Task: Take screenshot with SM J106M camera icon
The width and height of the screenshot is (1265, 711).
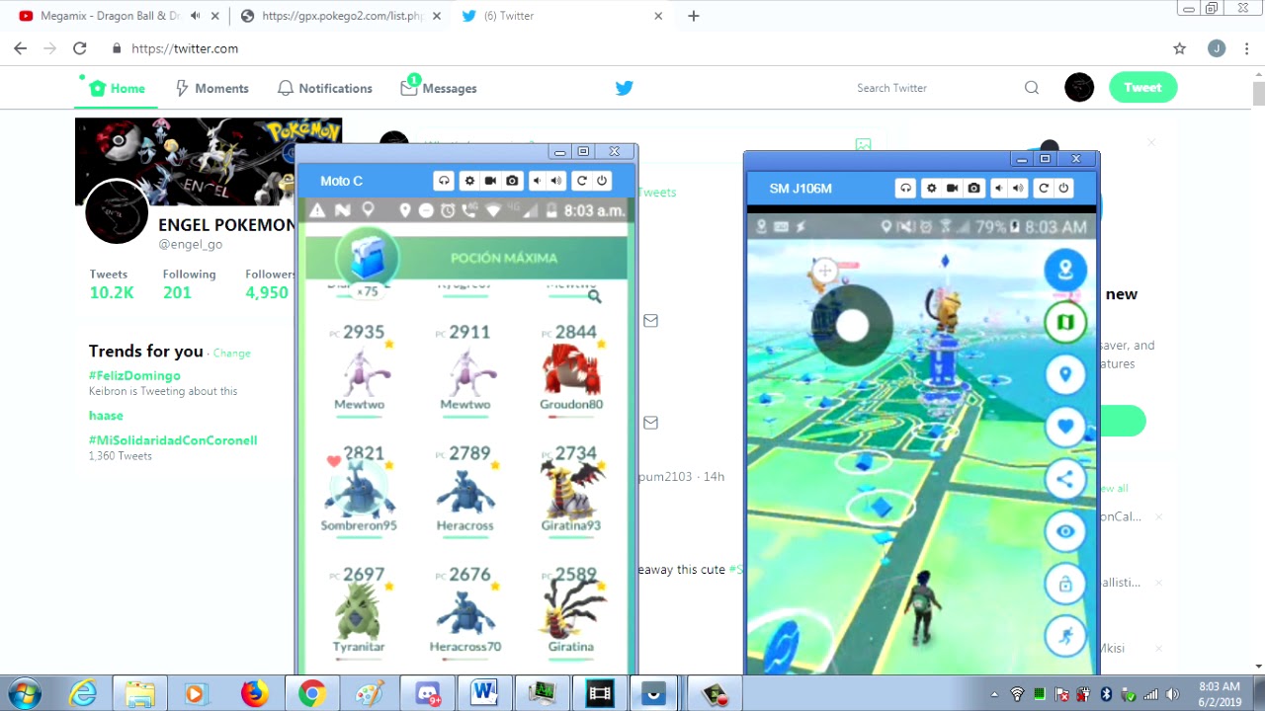Action: [974, 188]
